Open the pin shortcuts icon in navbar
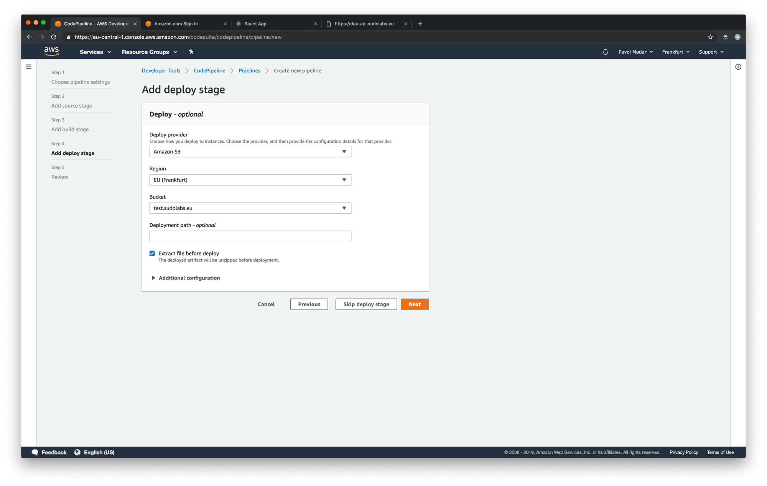The height and width of the screenshot is (486, 767). (x=191, y=52)
